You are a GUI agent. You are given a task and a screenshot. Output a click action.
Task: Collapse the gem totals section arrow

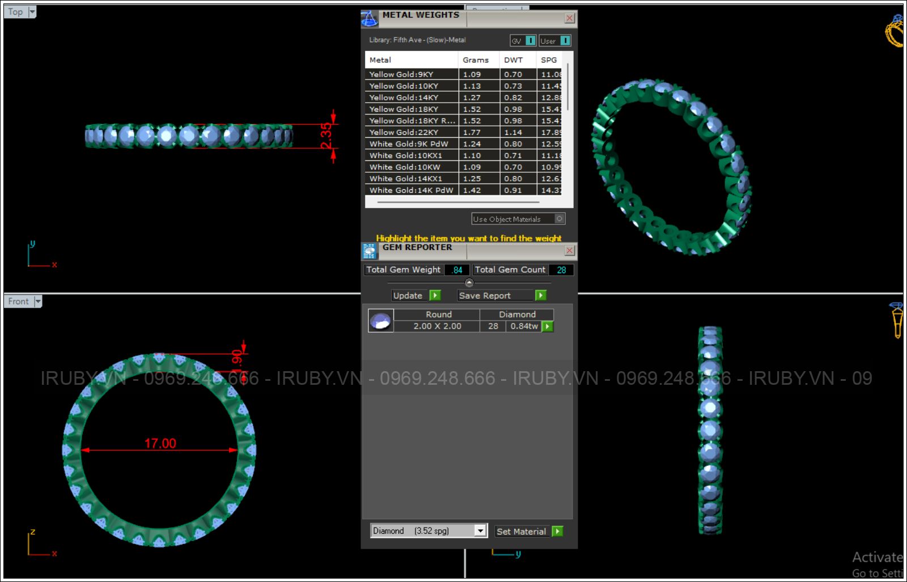click(x=469, y=282)
